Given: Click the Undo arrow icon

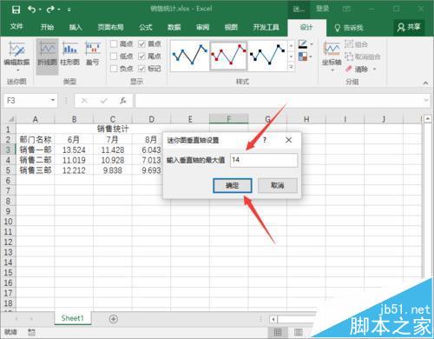Looking at the screenshot, I should tap(31, 10).
